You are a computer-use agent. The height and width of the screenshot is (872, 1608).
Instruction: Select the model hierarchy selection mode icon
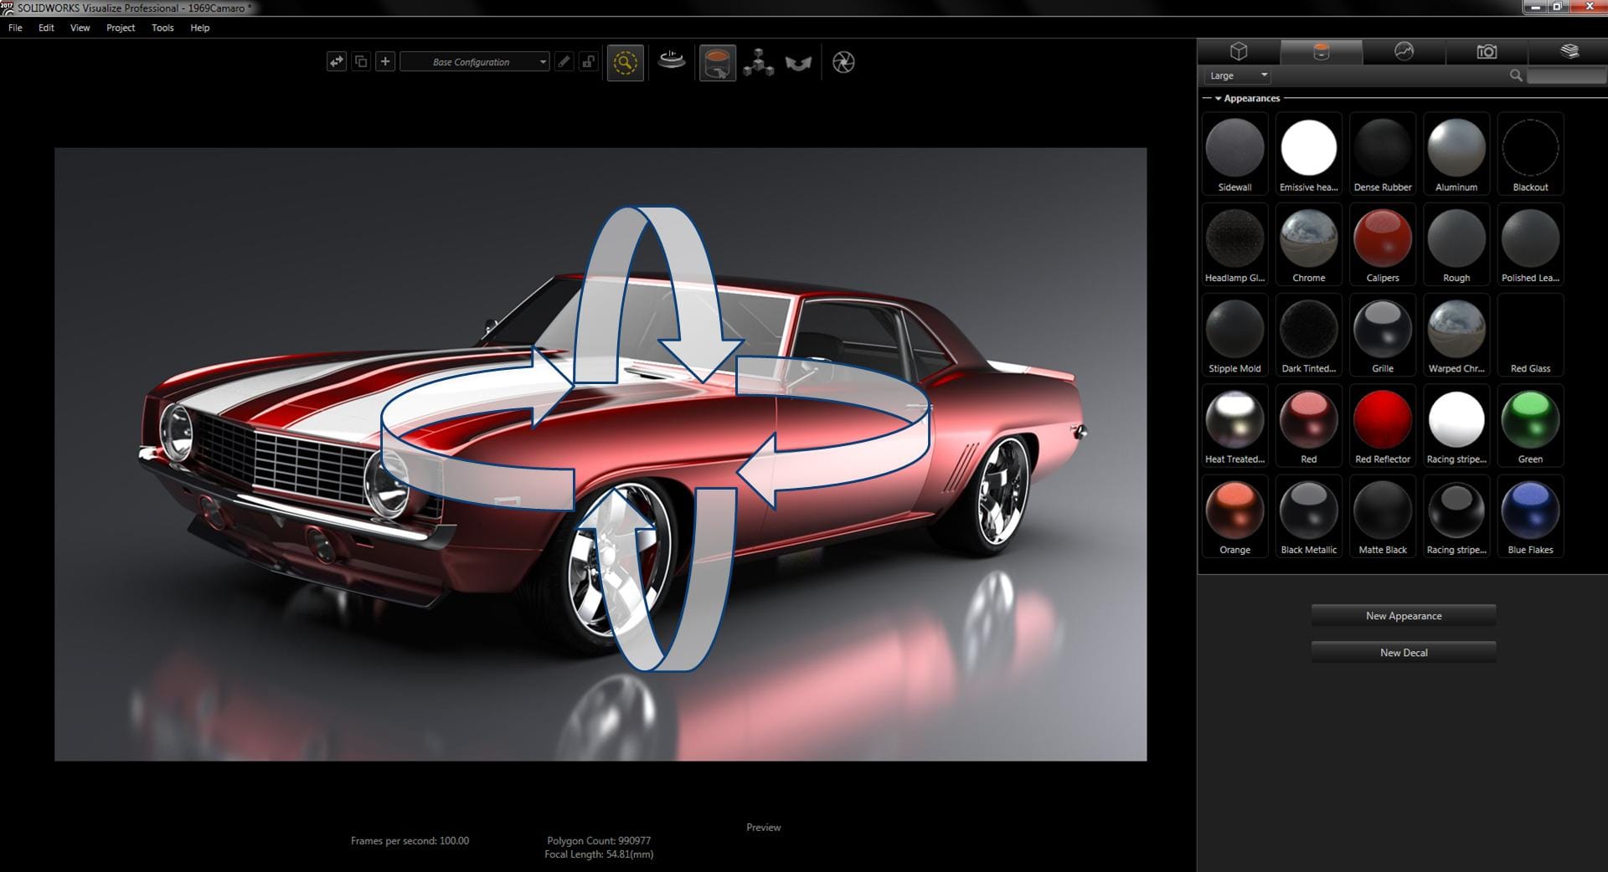[x=759, y=63]
